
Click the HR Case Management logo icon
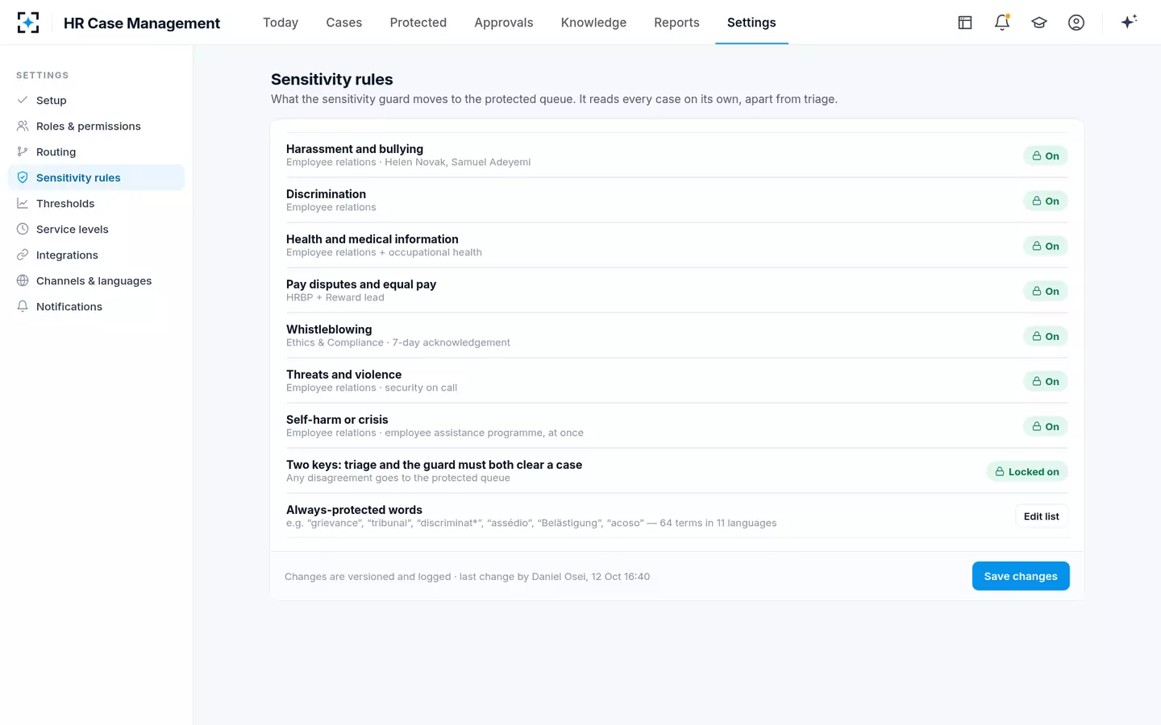click(x=28, y=23)
